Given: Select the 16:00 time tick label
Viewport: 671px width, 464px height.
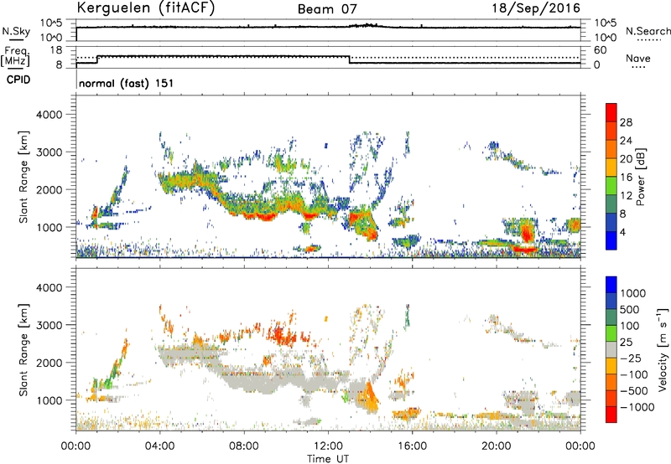Looking at the screenshot, I should [412, 446].
